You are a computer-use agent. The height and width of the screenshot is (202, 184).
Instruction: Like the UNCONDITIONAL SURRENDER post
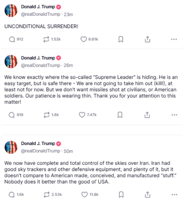pyautogui.click(x=83, y=39)
